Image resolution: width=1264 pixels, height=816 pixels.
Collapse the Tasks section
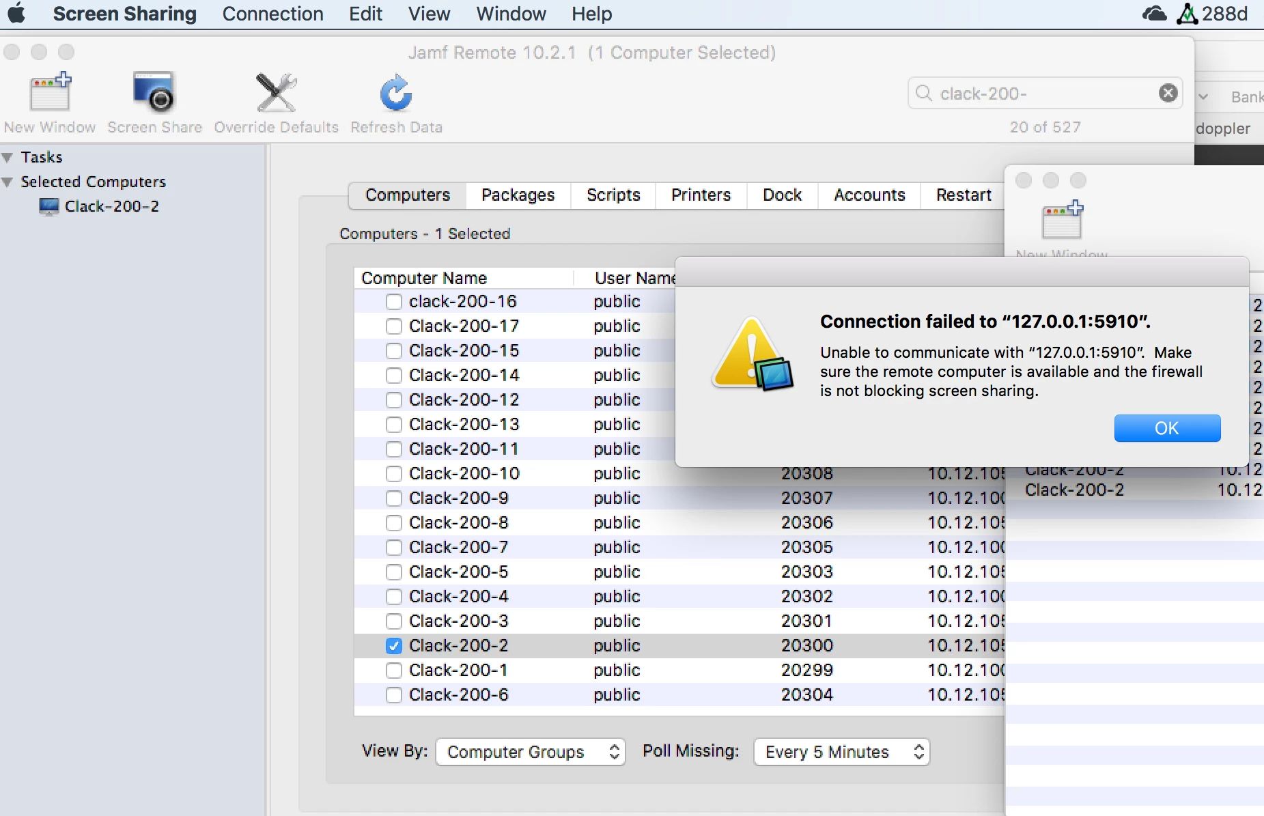pyautogui.click(x=8, y=158)
